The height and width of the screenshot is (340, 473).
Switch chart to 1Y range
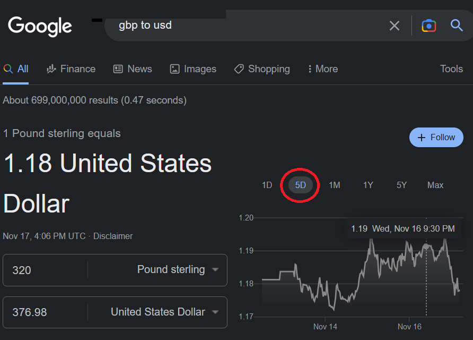[368, 185]
